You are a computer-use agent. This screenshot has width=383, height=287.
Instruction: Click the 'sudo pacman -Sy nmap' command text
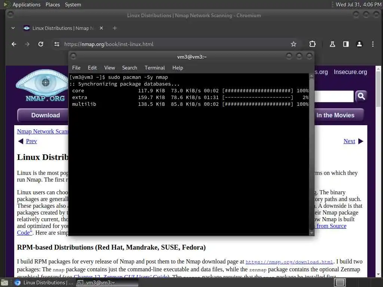pos(138,77)
